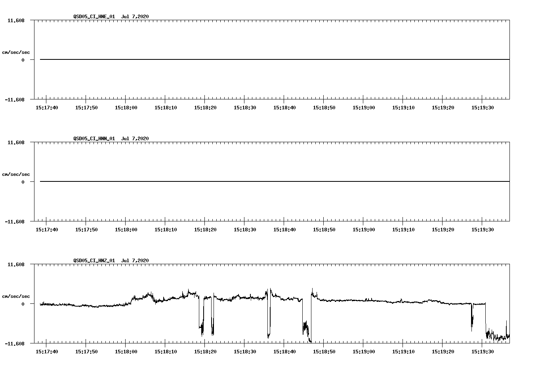Click 15:19:10 time label under HNN chart
This screenshot has height=366, width=538.
click(x=403, y=230)
